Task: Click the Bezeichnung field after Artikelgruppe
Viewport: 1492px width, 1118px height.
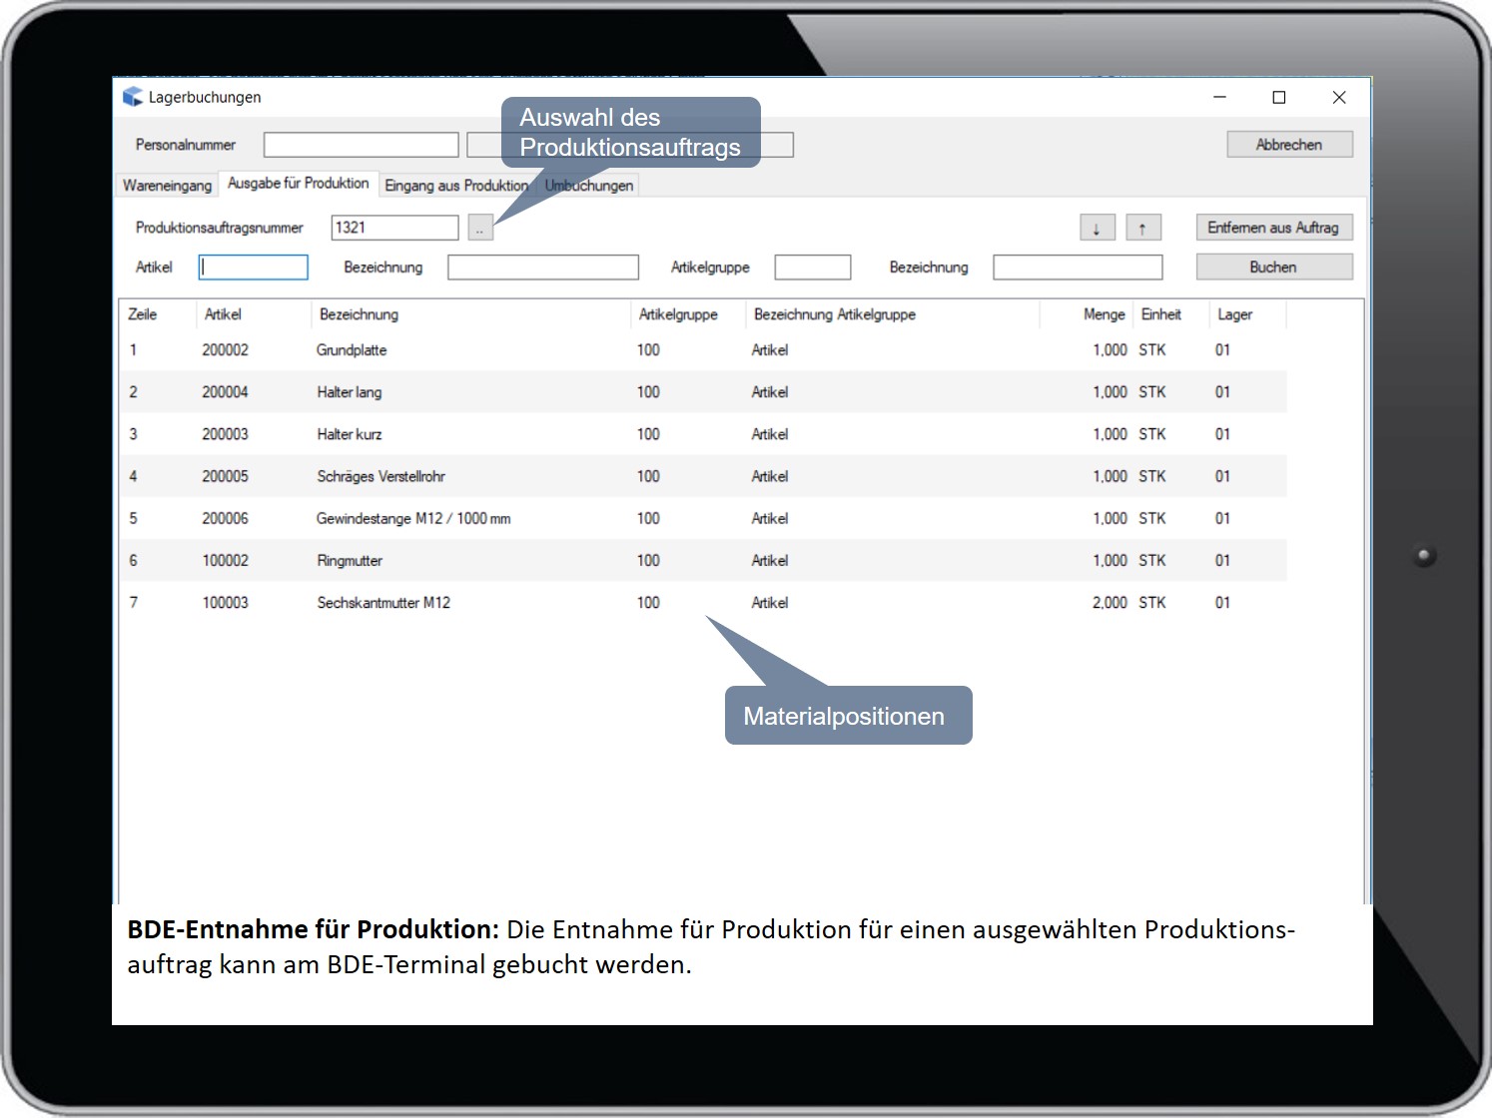Action: click(x=1078, y=268)
